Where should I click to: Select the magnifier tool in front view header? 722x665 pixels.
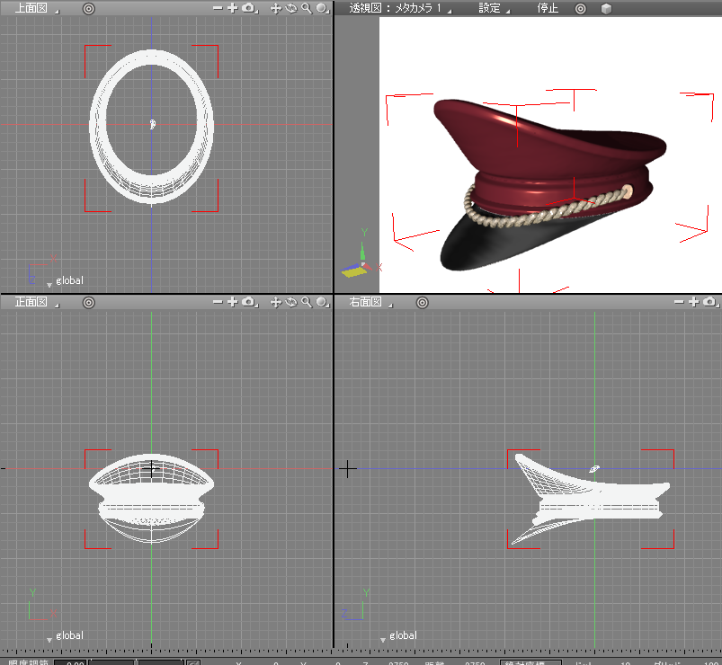pos(307,302)
